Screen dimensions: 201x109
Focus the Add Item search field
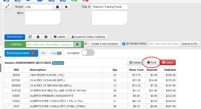50,44
